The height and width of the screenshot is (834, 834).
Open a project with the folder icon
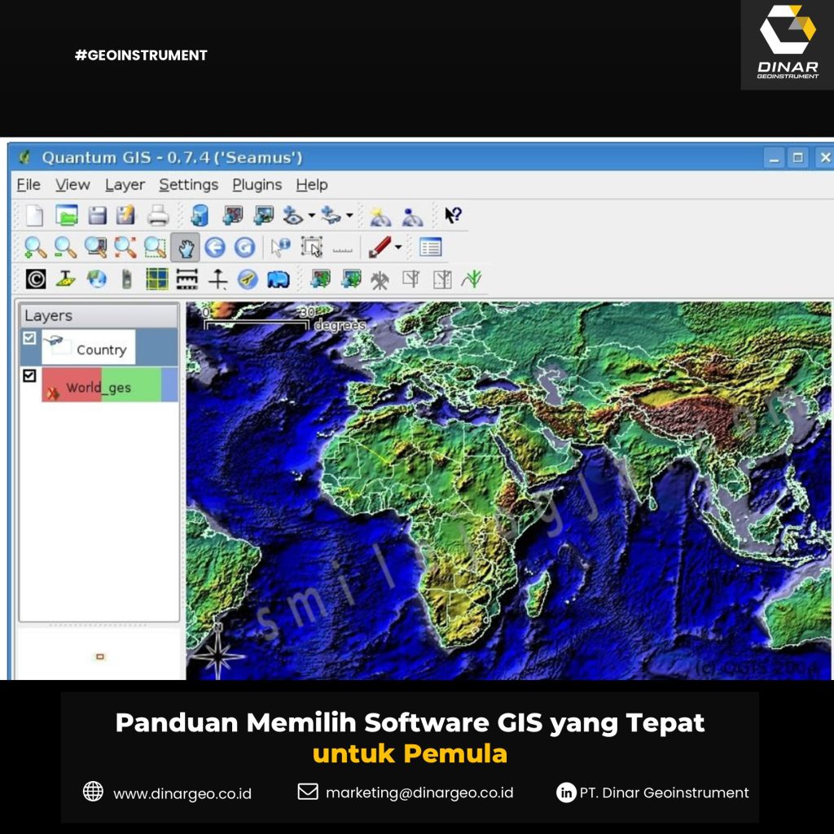pyautogui.click(x=67, y=215)
